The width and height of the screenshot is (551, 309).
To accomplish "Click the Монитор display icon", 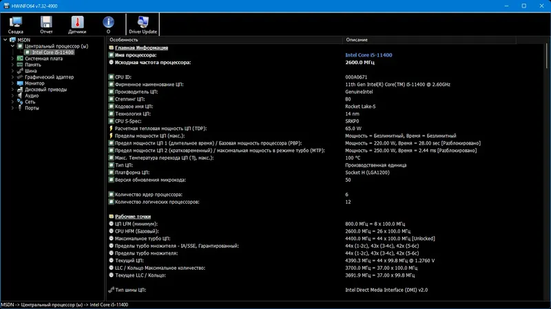I will point(20,83).
